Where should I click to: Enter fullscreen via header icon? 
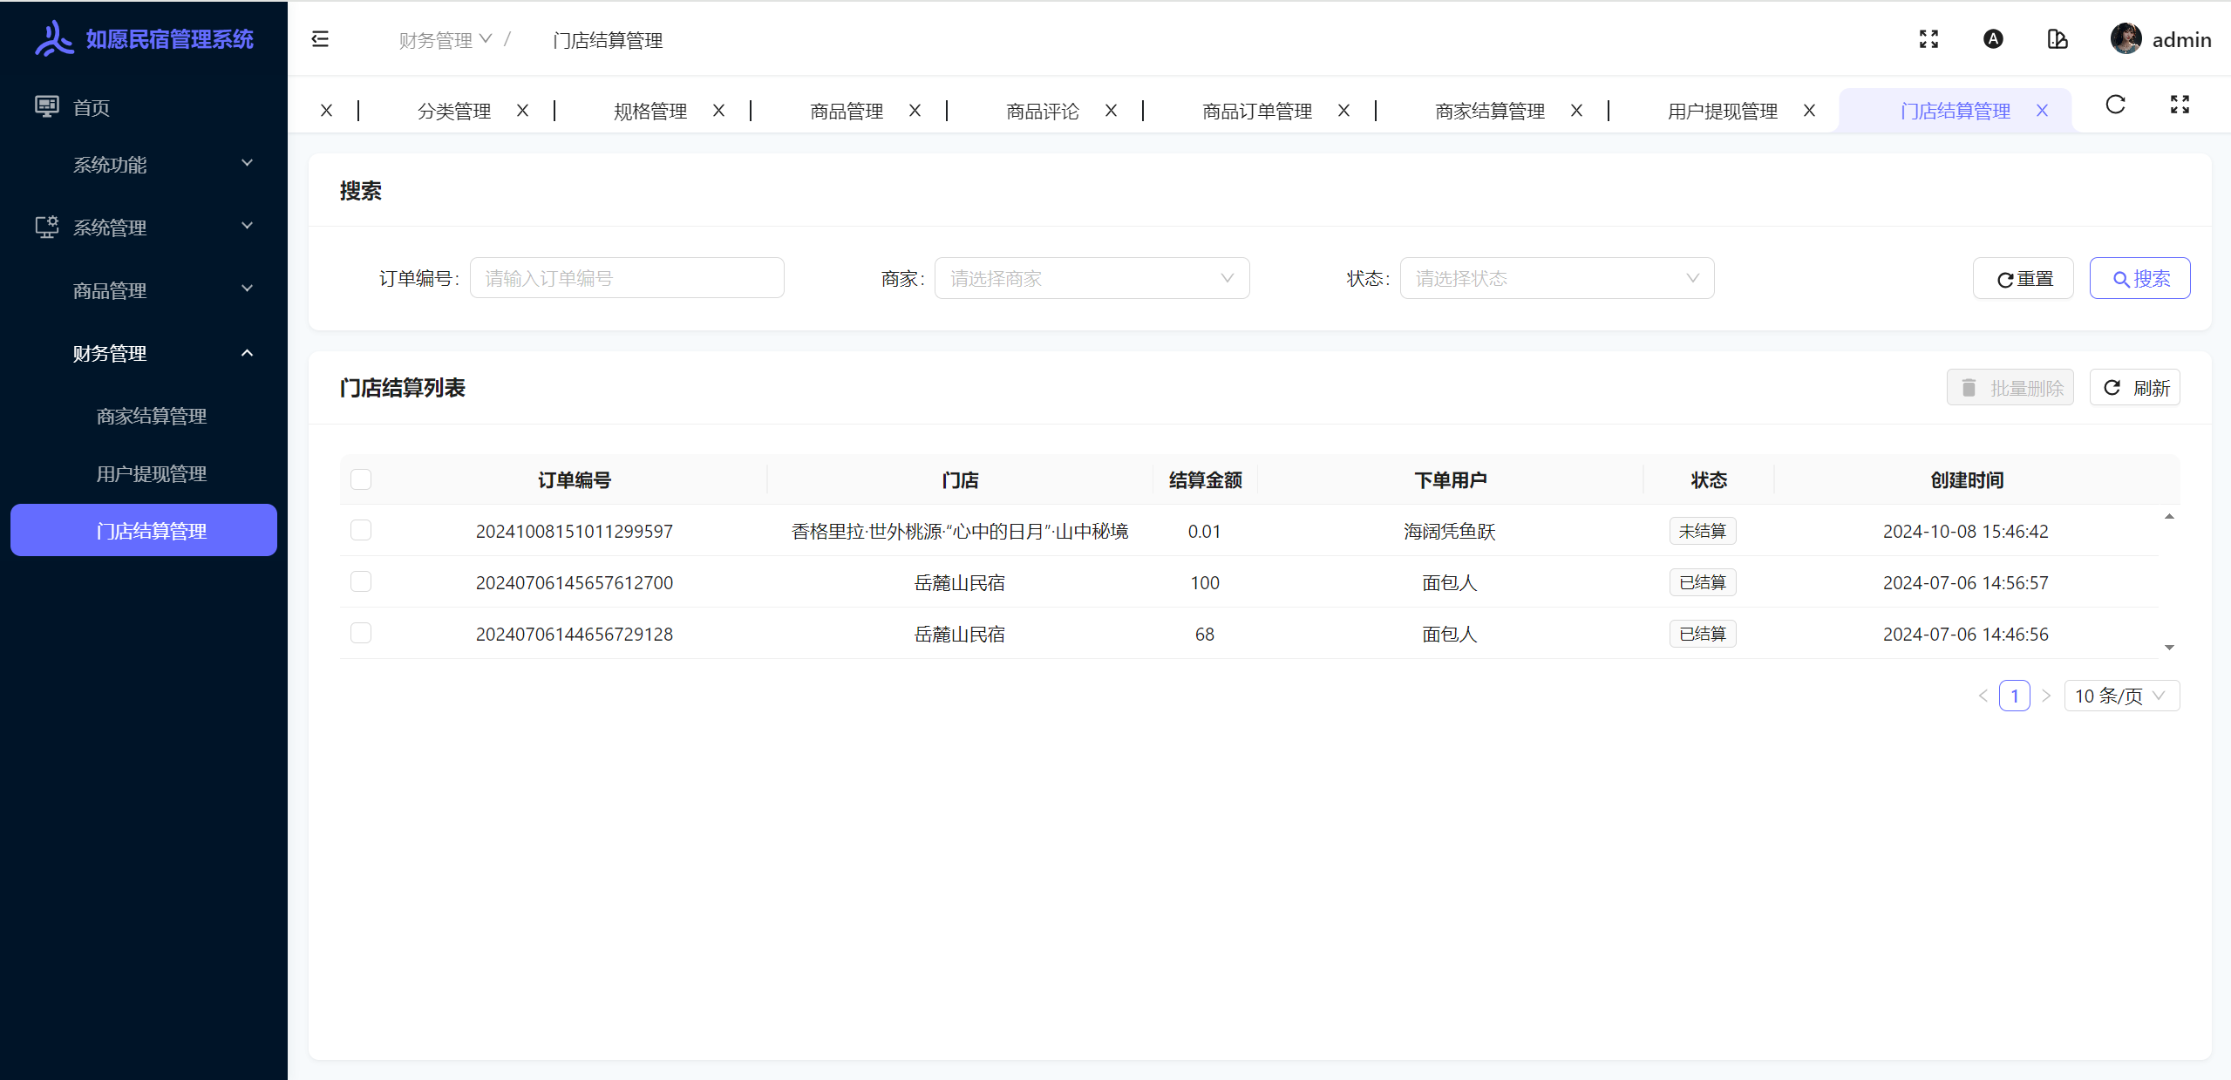pos(1928,39)
